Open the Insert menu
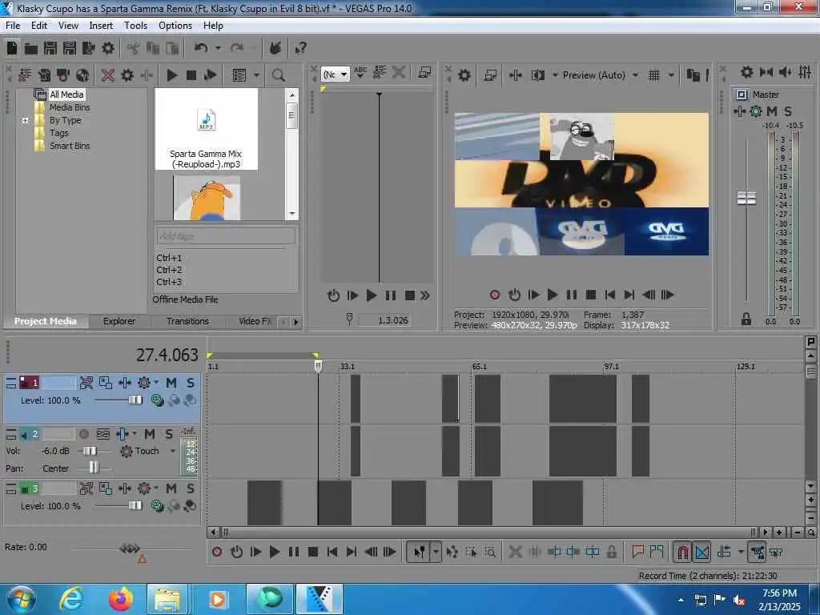820x615 pixels. (x=101, y=26)
